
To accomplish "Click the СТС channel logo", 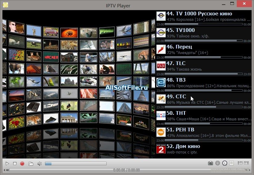I will 161,99.
